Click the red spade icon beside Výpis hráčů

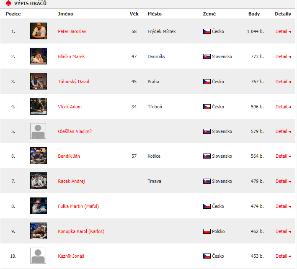click(8, 3)
